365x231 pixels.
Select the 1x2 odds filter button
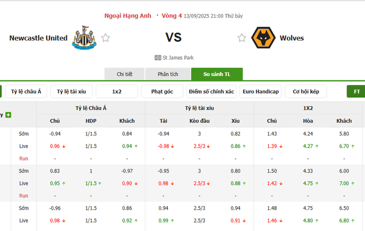[117, 92]
